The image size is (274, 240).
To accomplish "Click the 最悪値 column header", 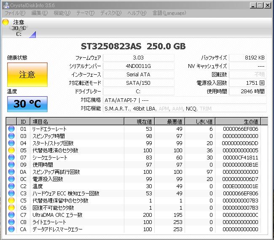I will pos(170,121).
